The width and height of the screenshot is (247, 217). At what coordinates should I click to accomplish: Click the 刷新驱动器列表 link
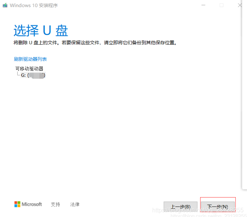(x=30, y=59)
